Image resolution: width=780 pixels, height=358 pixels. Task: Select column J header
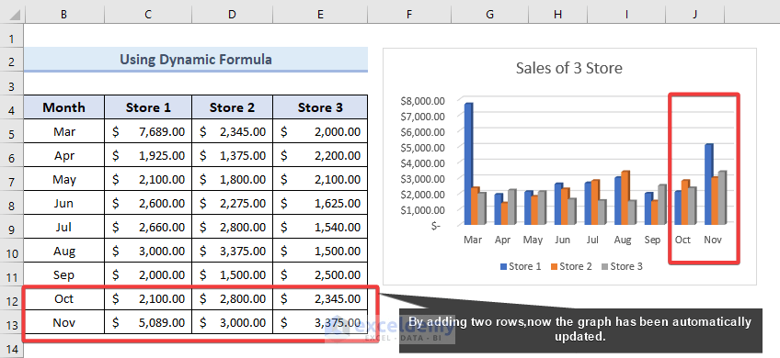(694, 15)
